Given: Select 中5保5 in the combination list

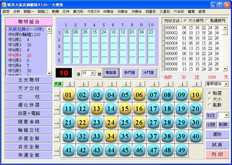Looking at the screenshot, I should 20,71.
